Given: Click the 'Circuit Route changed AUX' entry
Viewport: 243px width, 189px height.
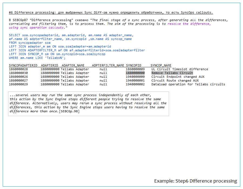Looking at the screenshot, I should 175,80.
